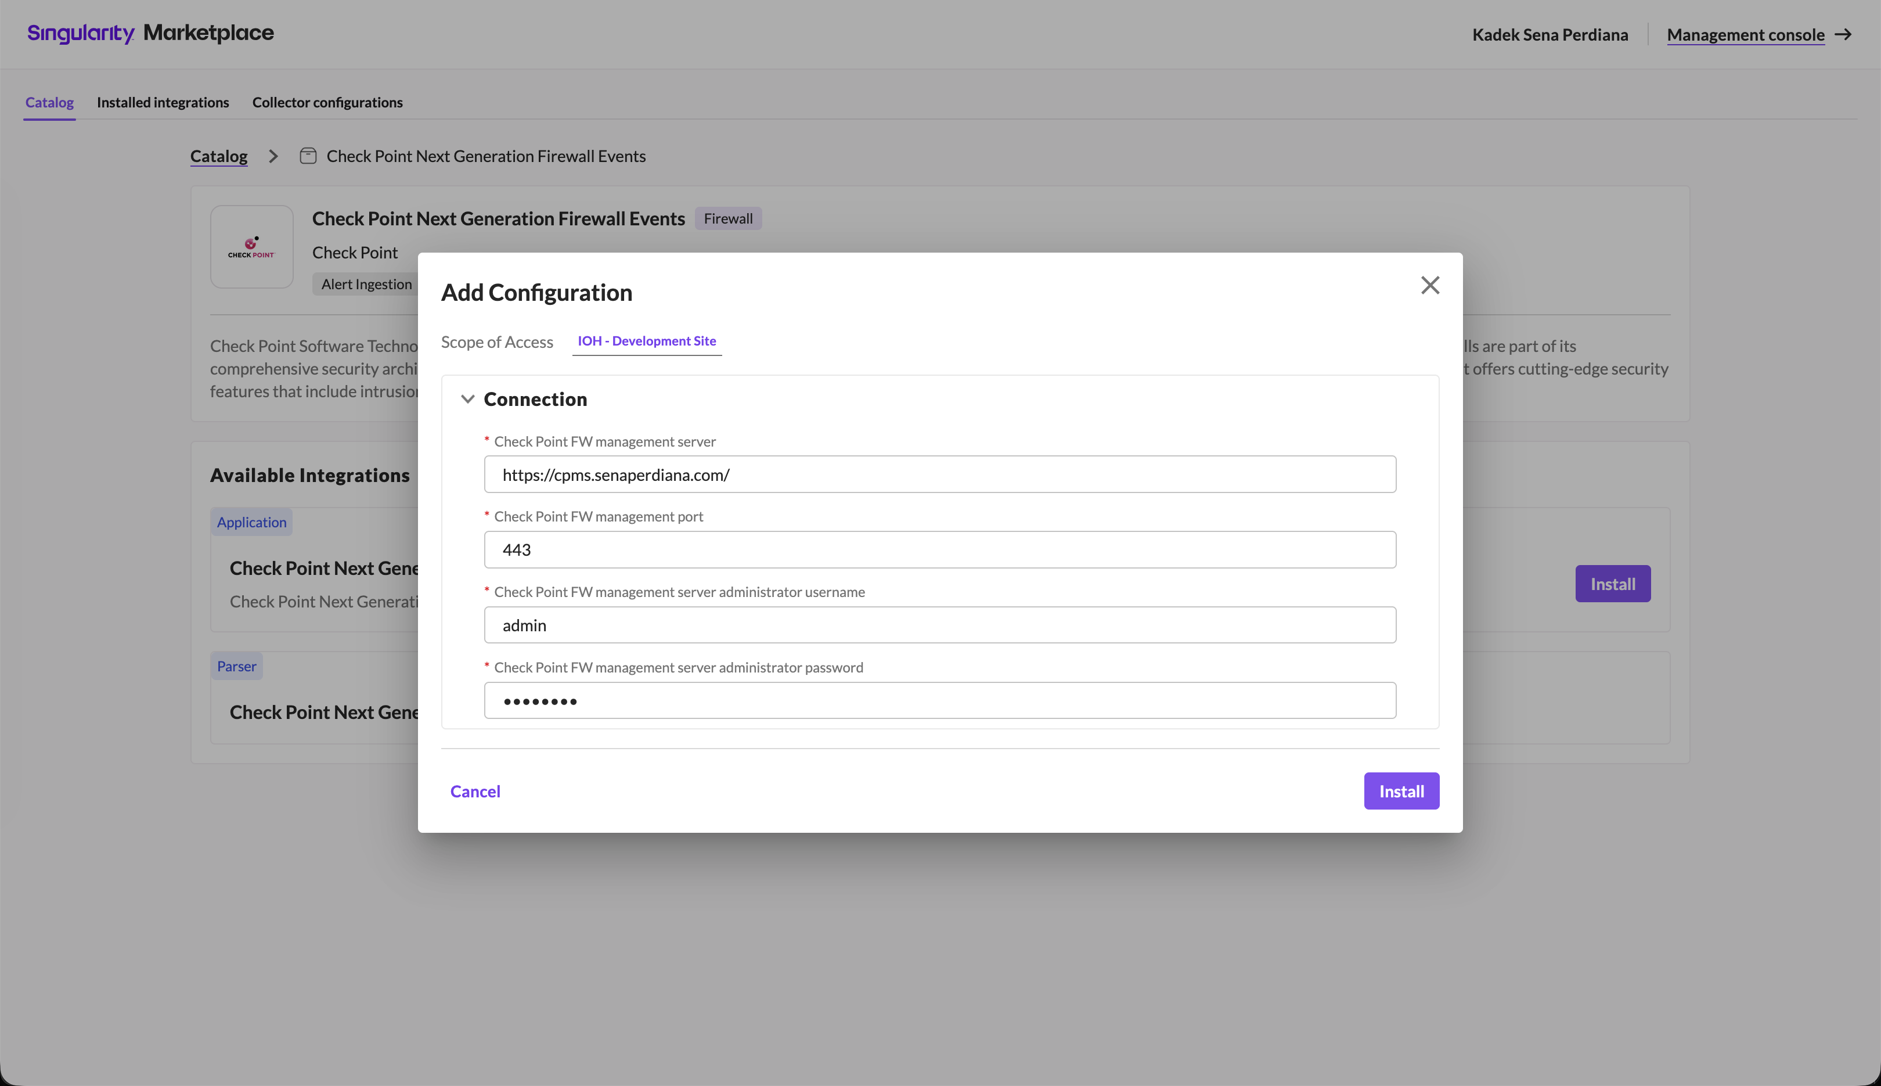Focus the administrator username field
This screenshot has width=1881, height=1086.
[939, 625]
